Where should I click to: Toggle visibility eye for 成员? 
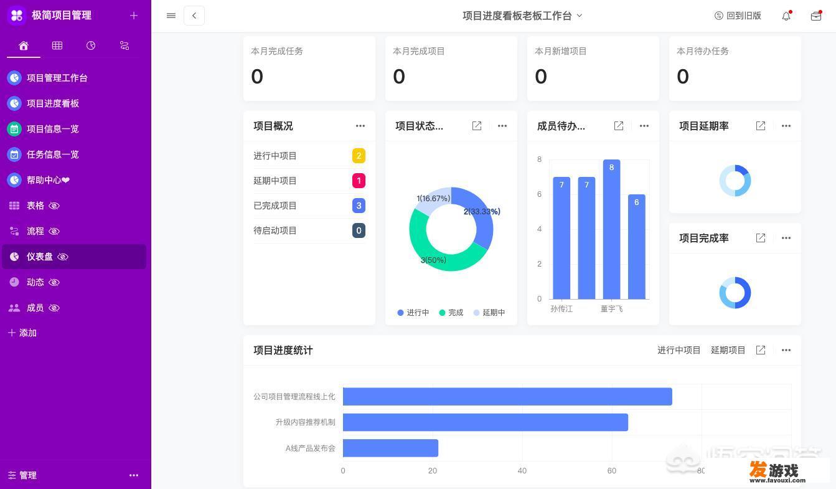point(54,308)
